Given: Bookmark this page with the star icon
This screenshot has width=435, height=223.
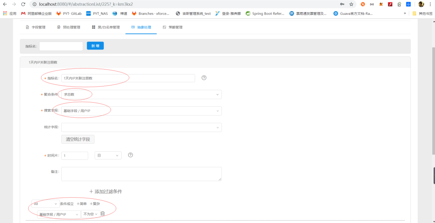Looking at the screenshot, I should (351, 4).
